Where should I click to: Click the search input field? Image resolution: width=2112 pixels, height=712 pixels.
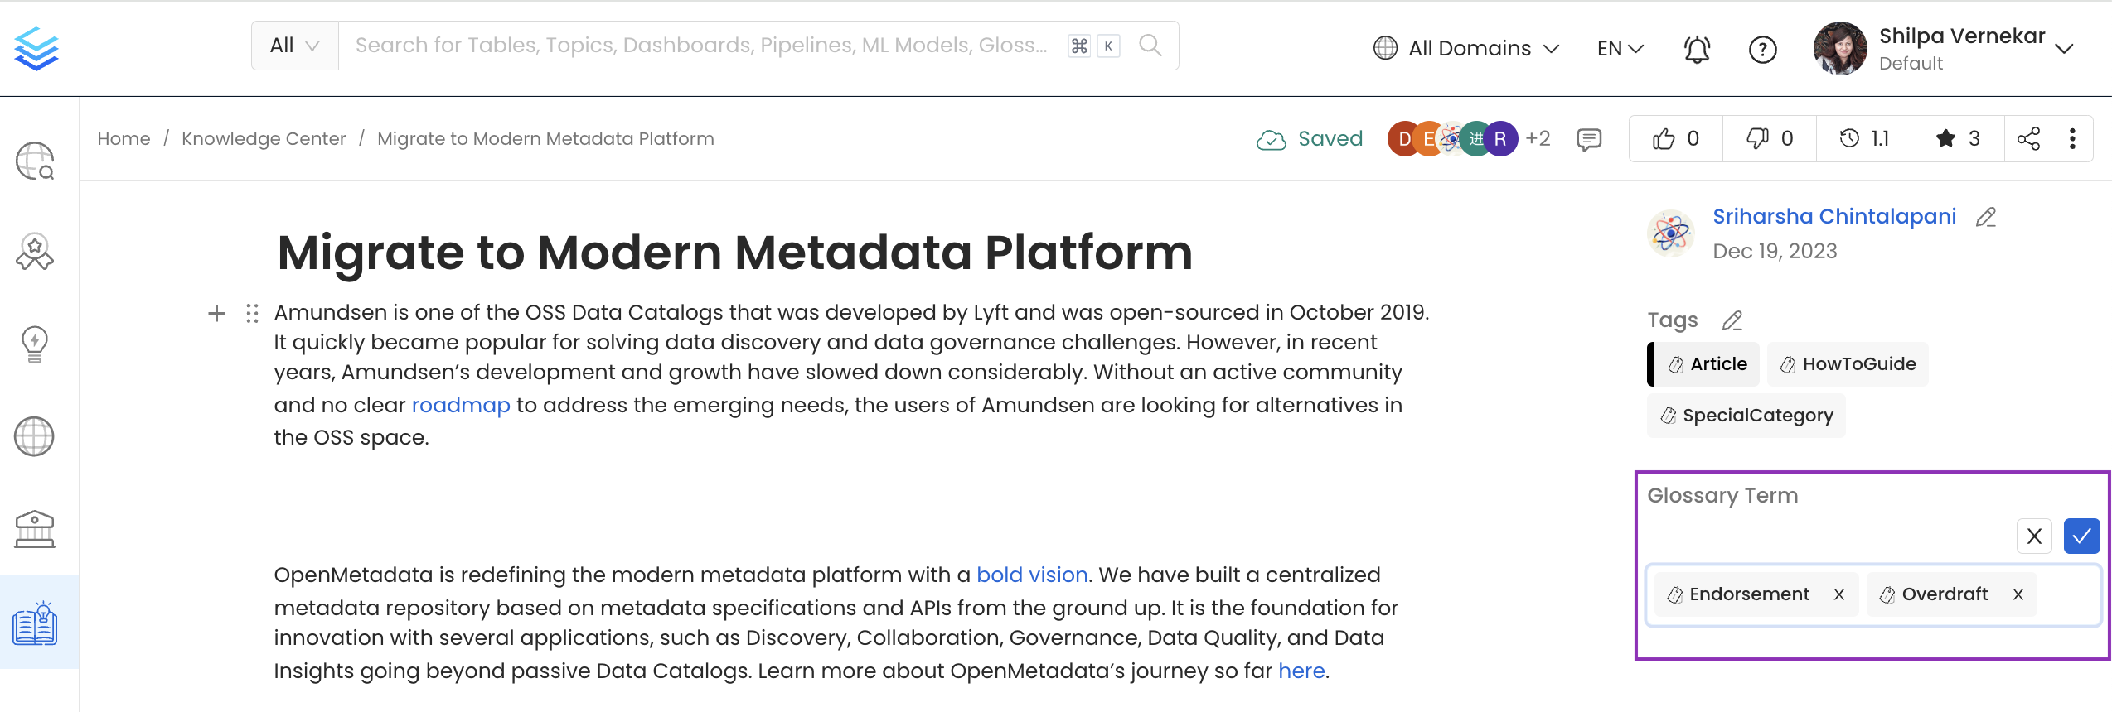click(x=700, y=46)
